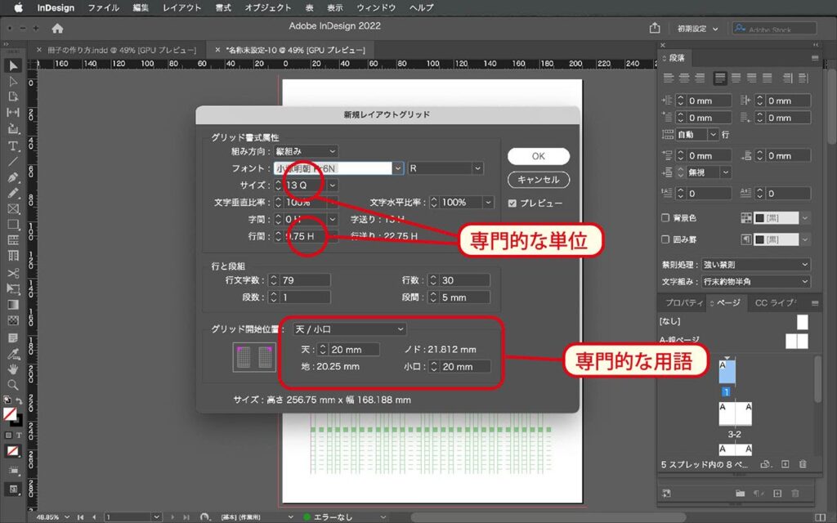Select the Note tool

(x=13, y=337)
